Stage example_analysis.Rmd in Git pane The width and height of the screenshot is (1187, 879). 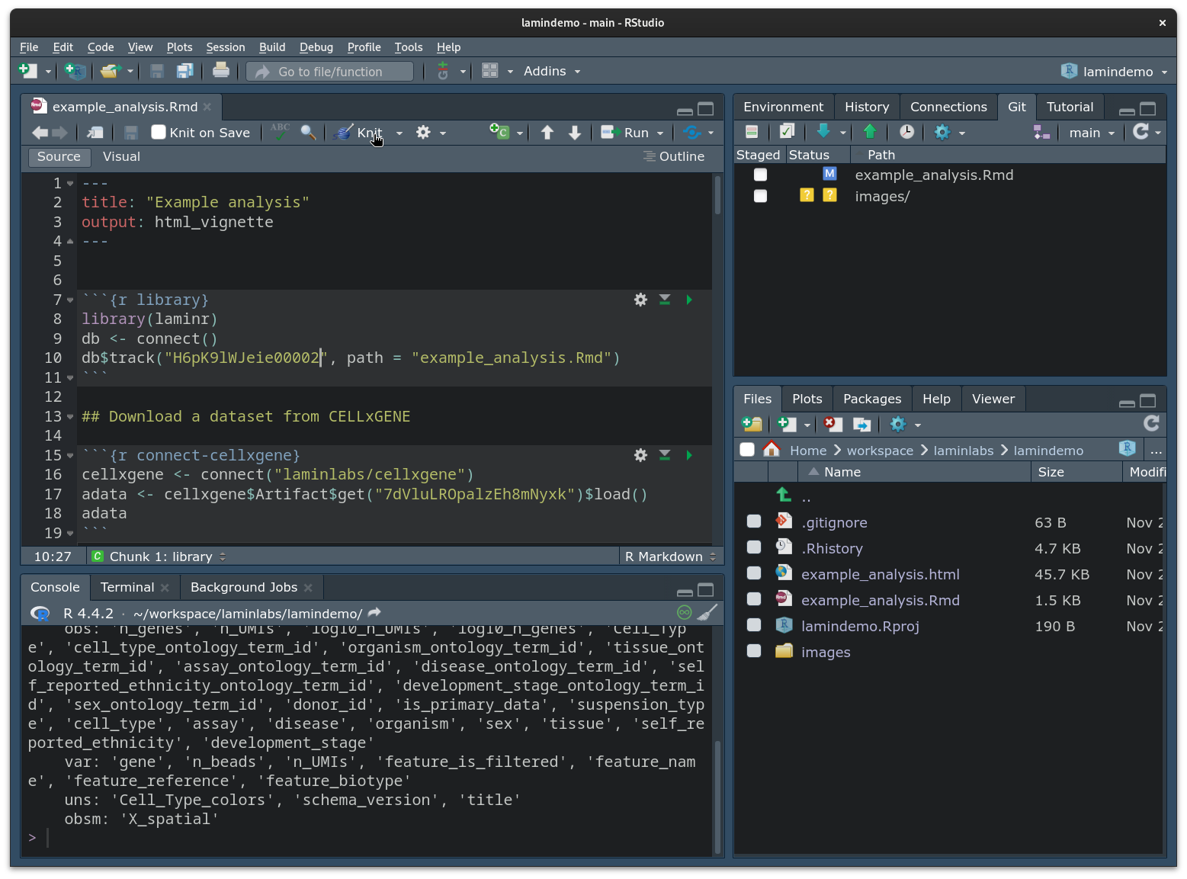[760, 175]
